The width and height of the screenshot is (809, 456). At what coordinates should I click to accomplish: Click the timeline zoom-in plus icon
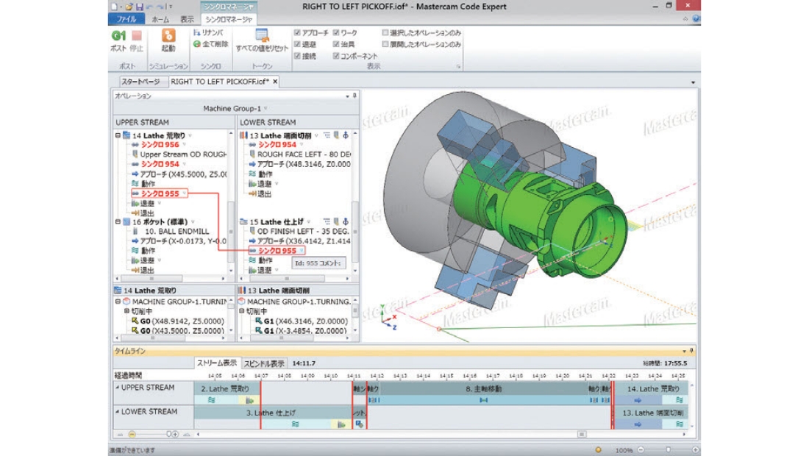(176, 435)
